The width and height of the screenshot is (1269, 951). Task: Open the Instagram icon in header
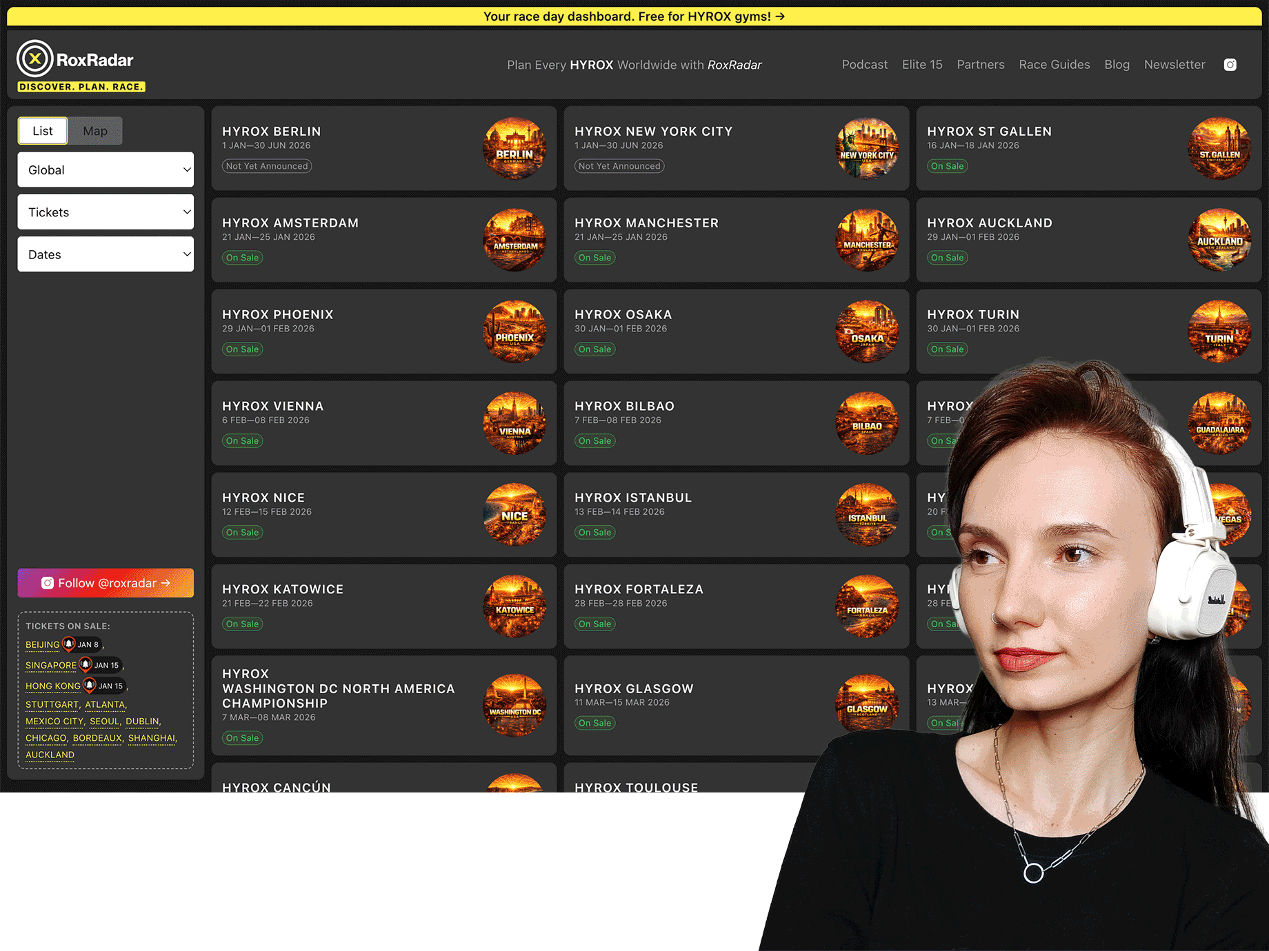(x=1230, y=65)
